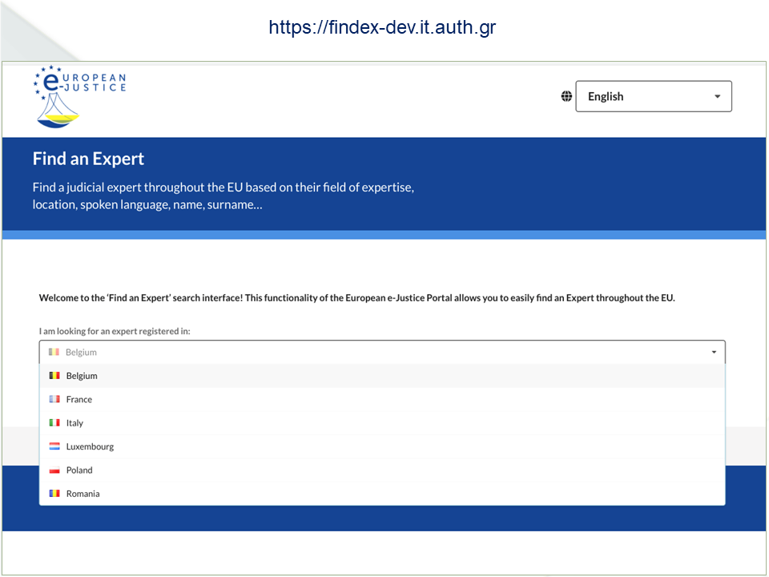Click the arrow on the language selector

(717, 96)
